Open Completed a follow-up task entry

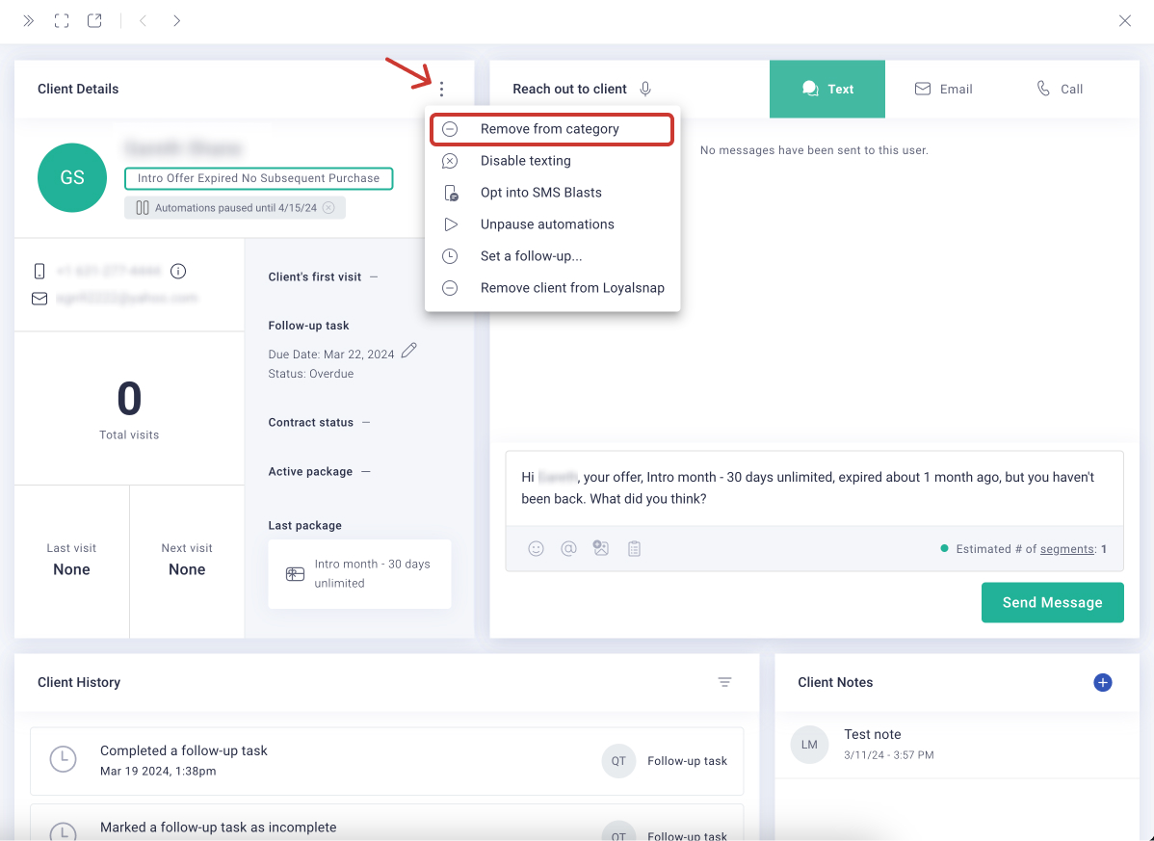(387, 761)
